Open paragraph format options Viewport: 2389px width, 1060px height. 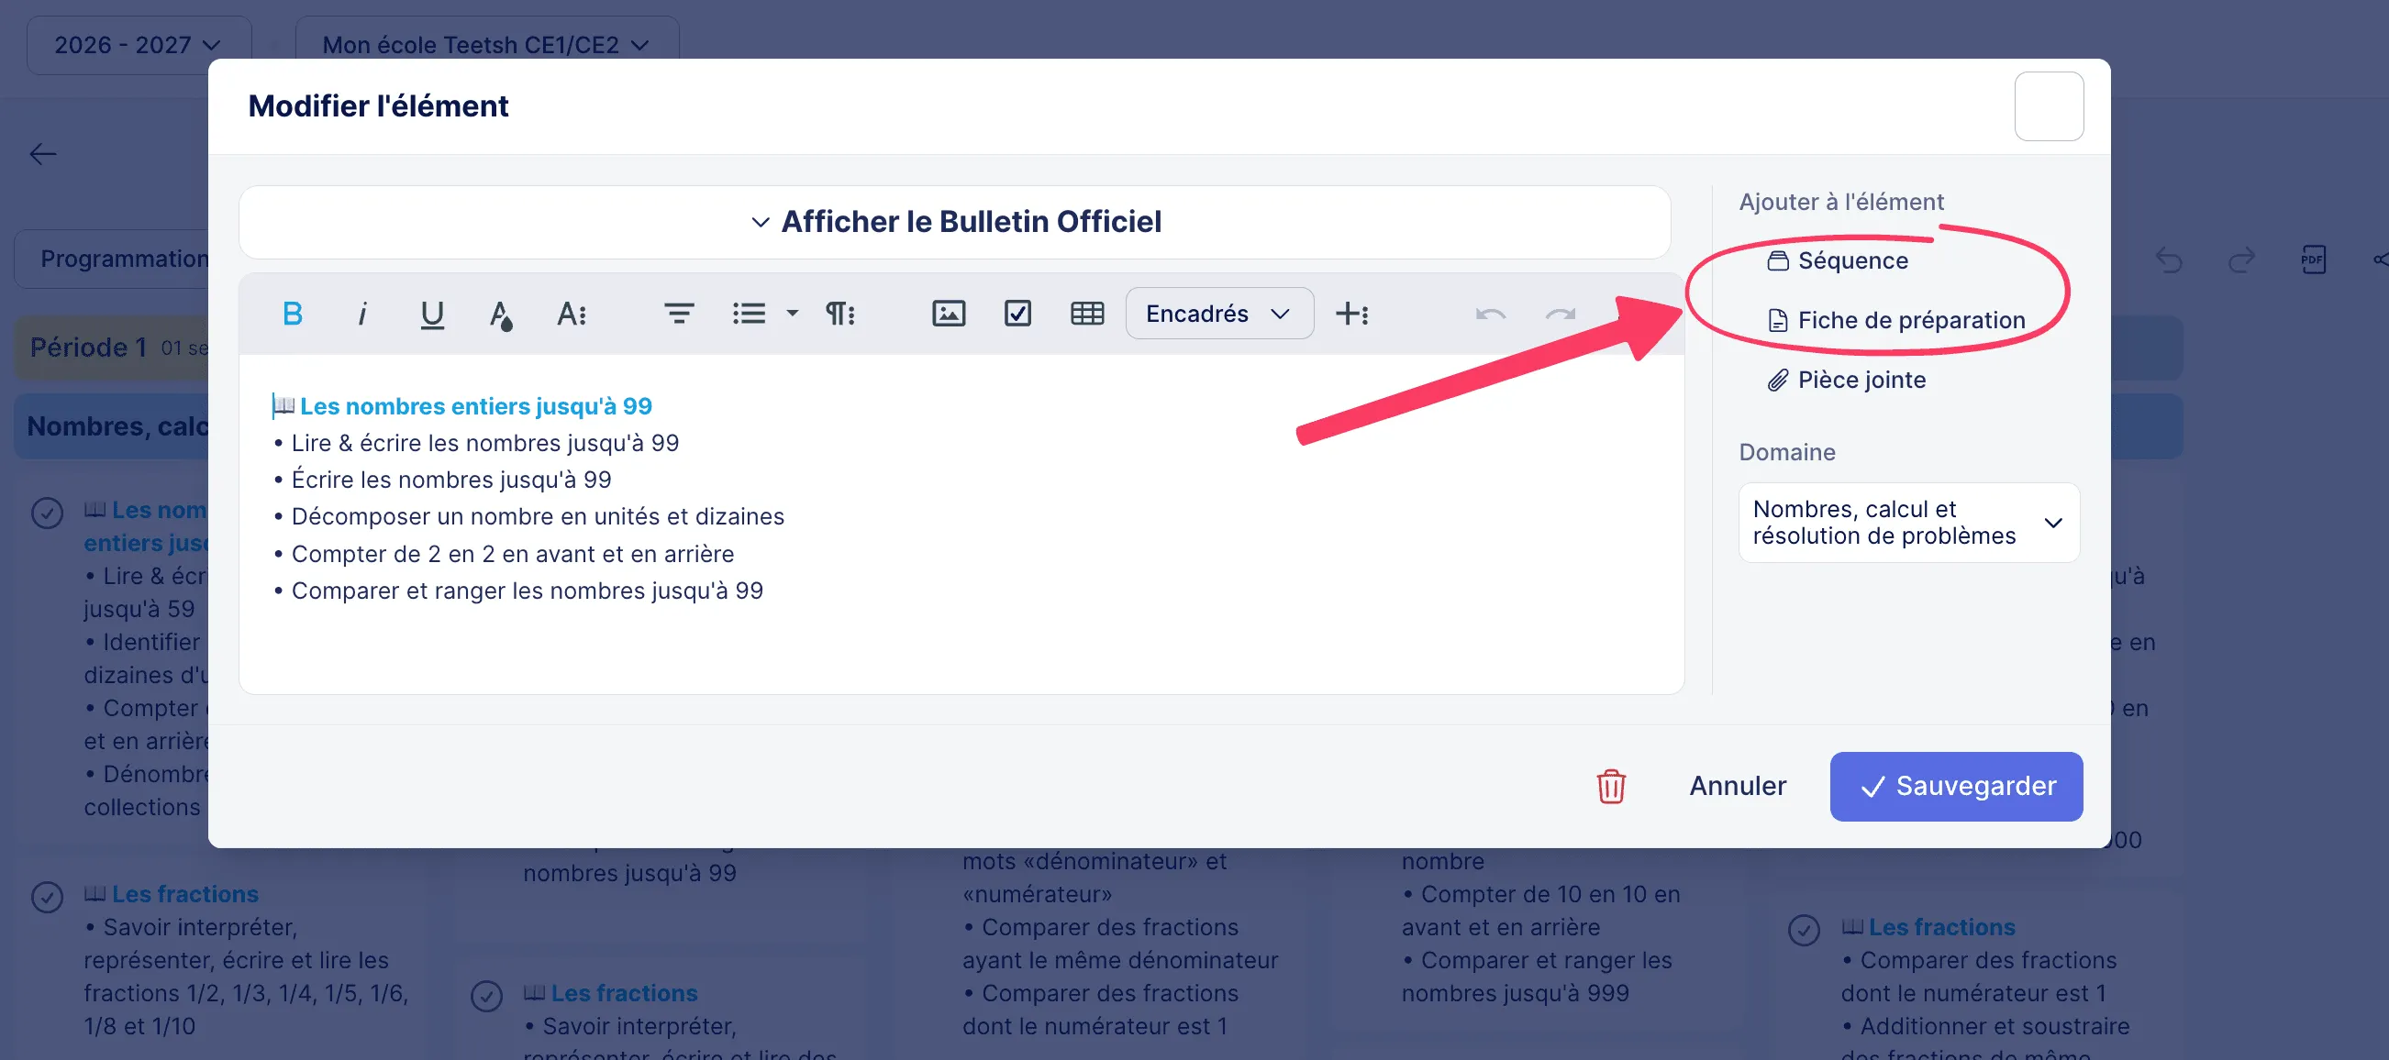pyautogui.click(x=840, y=315)
